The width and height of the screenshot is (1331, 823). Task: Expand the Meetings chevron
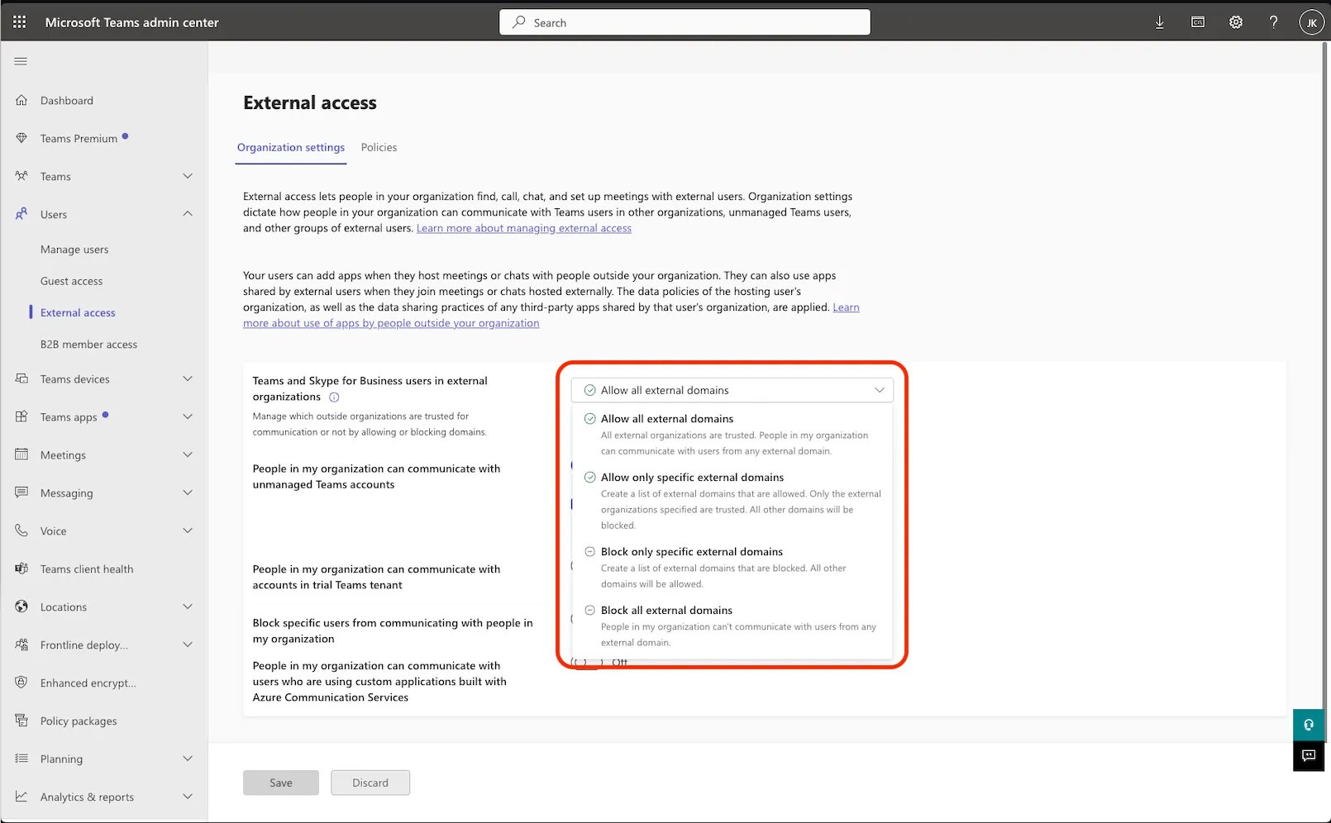188,454
